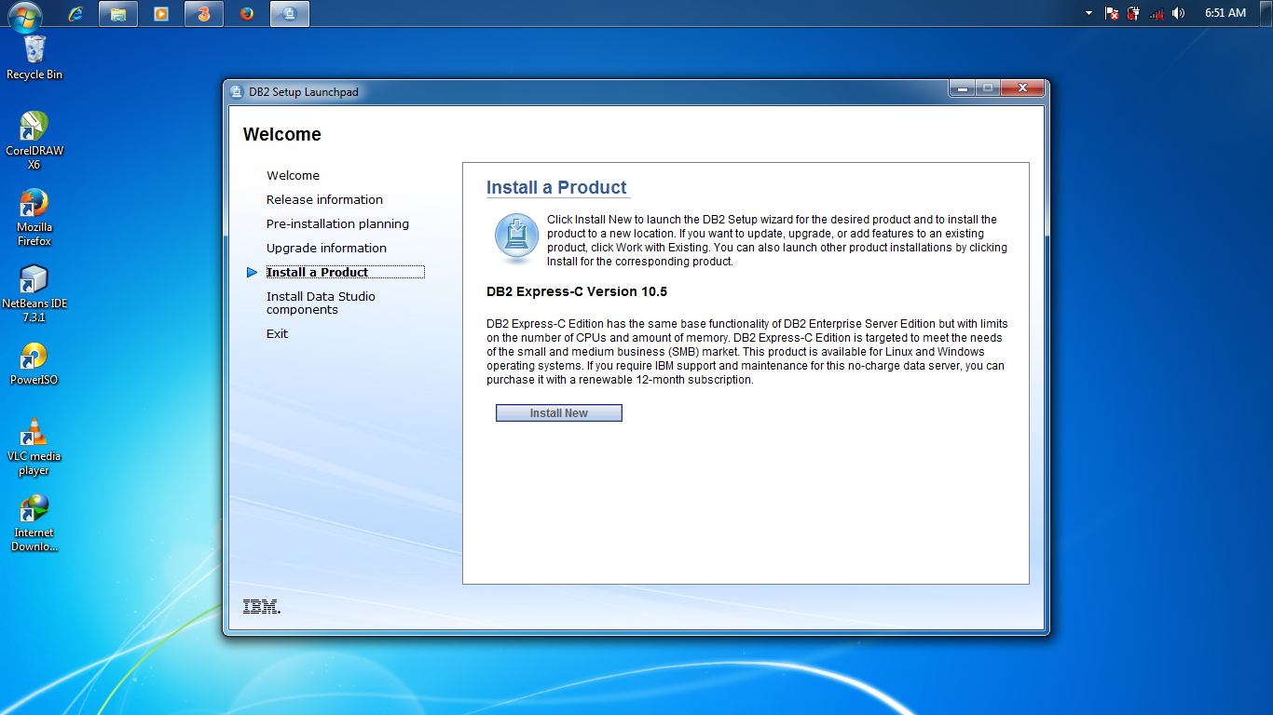Open the Pre-installation planning section
Screen dimensions: 1273x715
tap(337, 223)
